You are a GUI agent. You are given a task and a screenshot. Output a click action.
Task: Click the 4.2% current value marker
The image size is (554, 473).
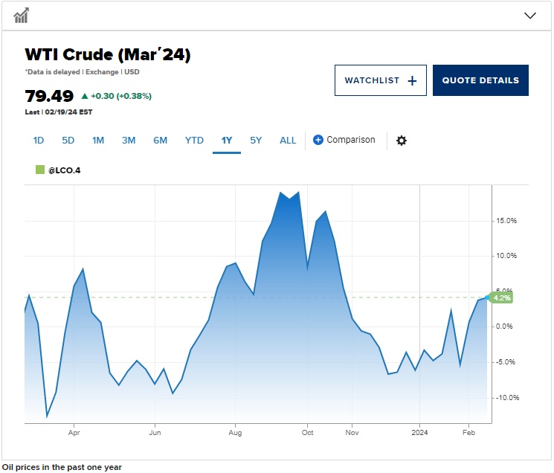[501, 297]
